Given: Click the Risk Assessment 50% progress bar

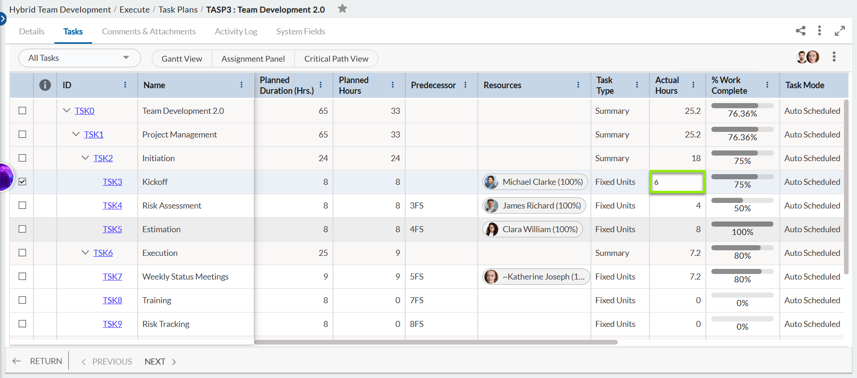Looking at the screenshot, I should click(x=743, y=201).
